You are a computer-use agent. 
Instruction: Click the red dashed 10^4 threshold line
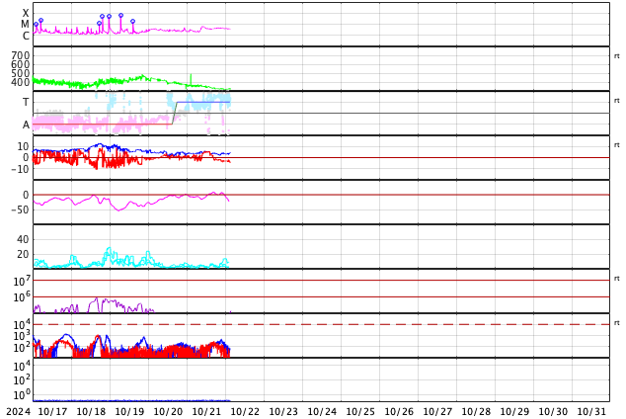tap(321, 324)
